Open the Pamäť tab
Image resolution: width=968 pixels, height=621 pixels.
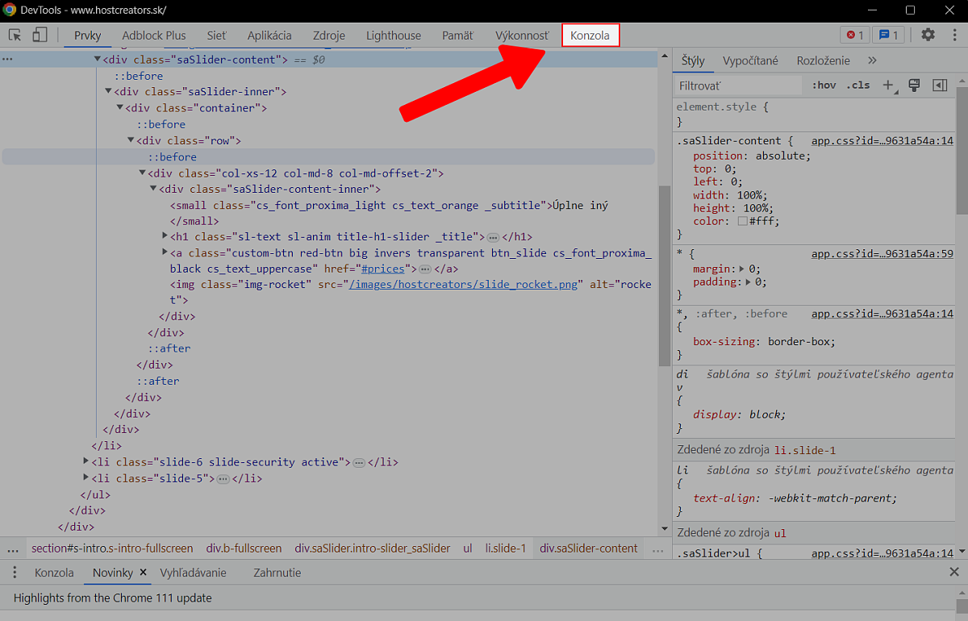coord(457,35)
